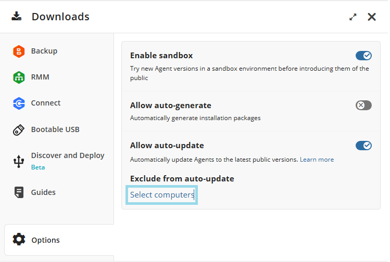Click the green RMM hexagon icon

pyautogui.click(x=19, y=77)
